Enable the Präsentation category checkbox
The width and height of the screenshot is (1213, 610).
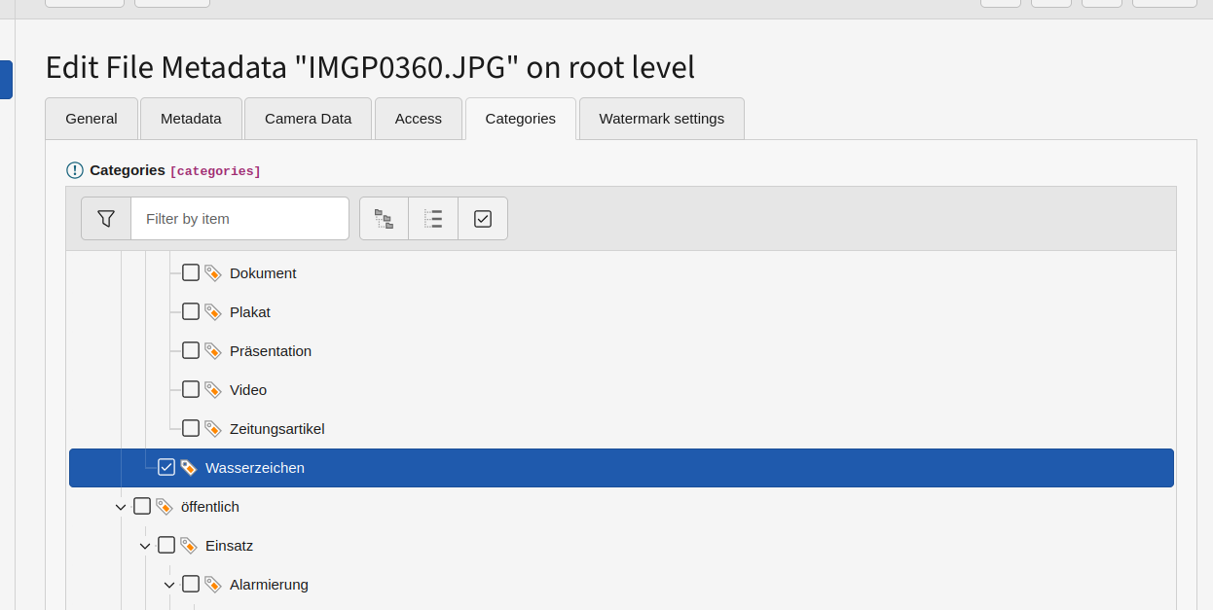pyautogui.click(x=191, y=351)
